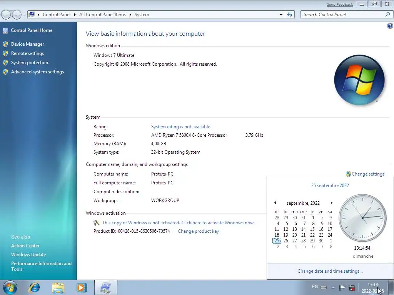This screenshot has height=295, width=394.
Task: Click the 25 septembre 2022 date heading
Action: tap(330, 186)
